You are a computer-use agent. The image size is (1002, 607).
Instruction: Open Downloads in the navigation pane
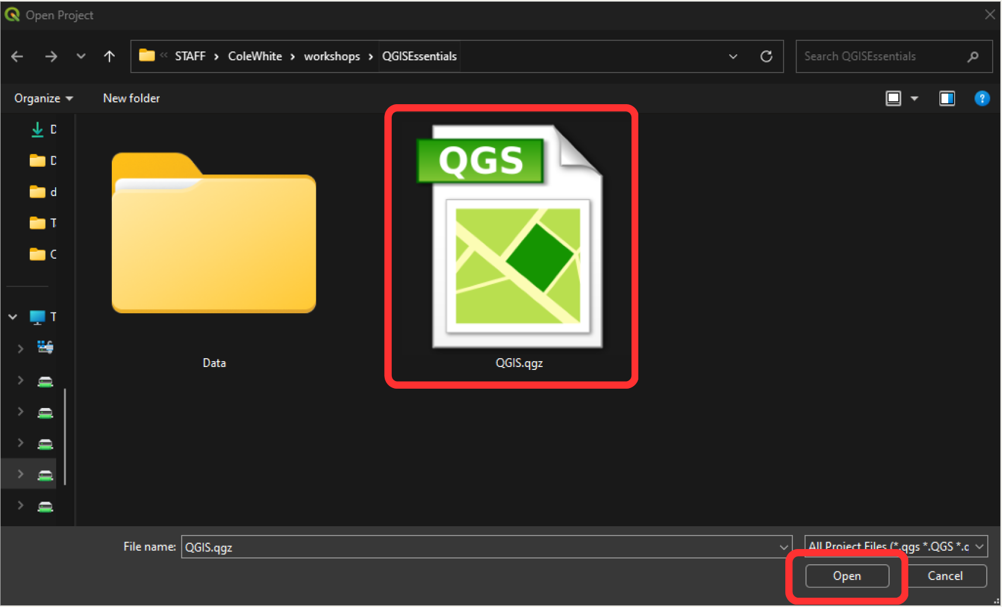click(x=43, y=129)
